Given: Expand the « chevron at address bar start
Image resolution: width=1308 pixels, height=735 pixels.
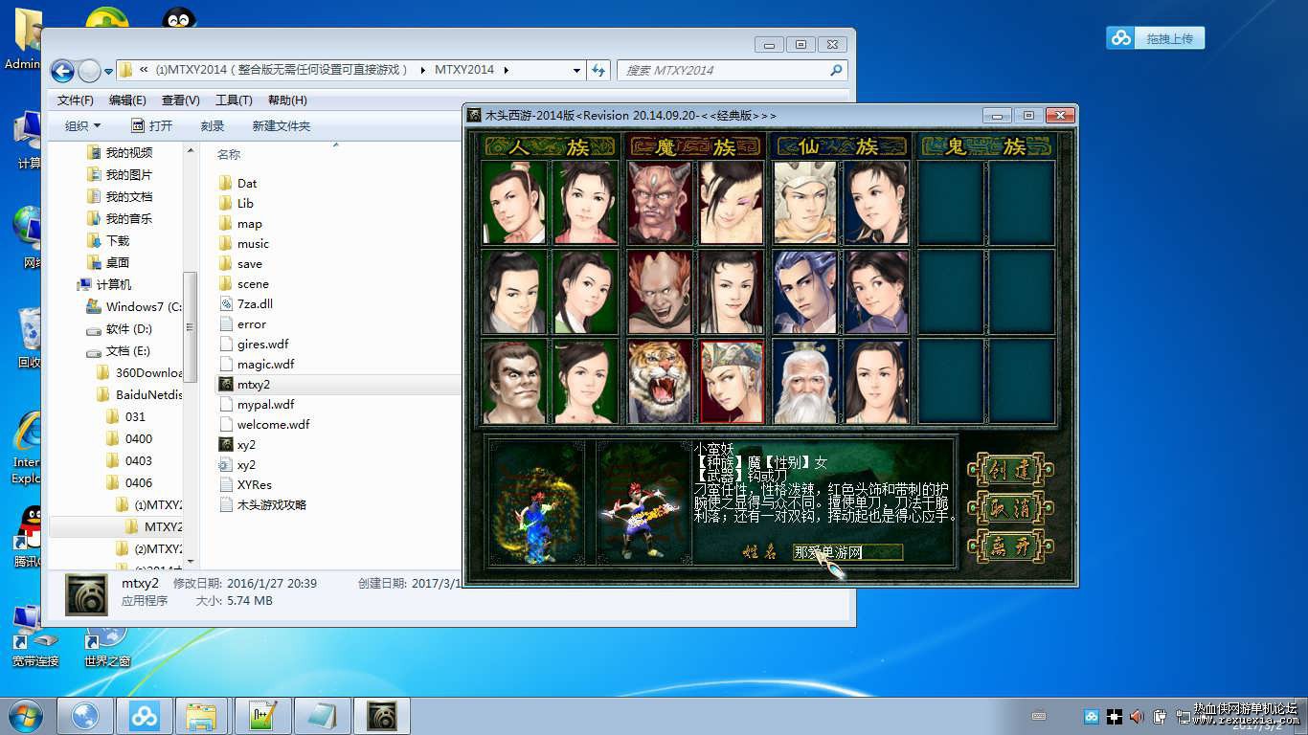Looking at the screenshot, I should [144, 70].
